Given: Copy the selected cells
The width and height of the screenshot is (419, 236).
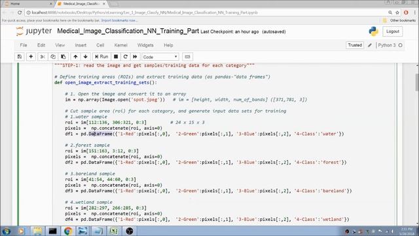Looking at the screenshot, I should (x=53, y=57).
